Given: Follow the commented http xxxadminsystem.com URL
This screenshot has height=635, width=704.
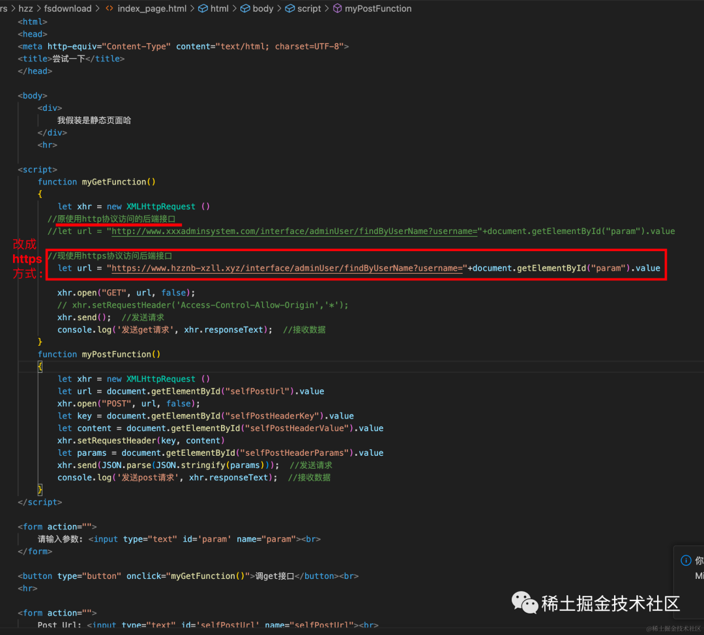Looking at the screenshot, I should (294, 231).
